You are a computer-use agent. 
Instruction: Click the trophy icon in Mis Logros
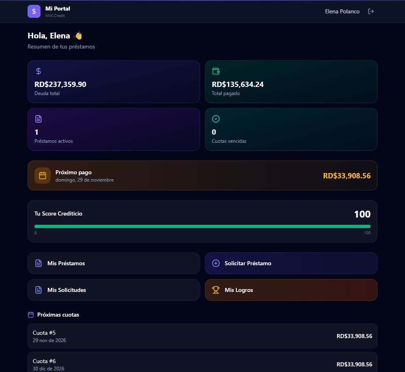click(216, 290)
